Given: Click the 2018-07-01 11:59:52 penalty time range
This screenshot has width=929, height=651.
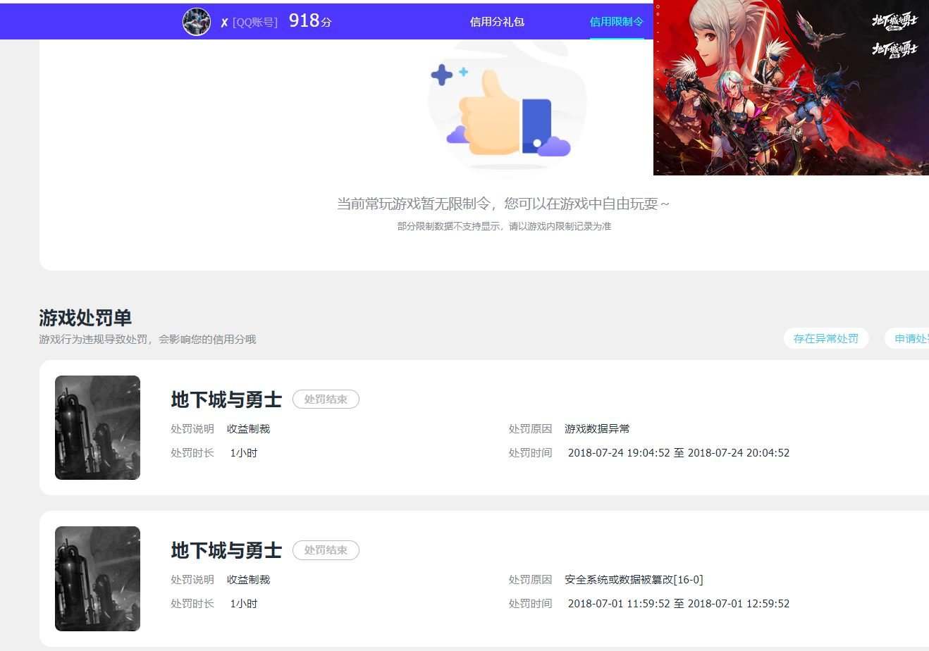Looking at the screenshot, I should (679, 603).
